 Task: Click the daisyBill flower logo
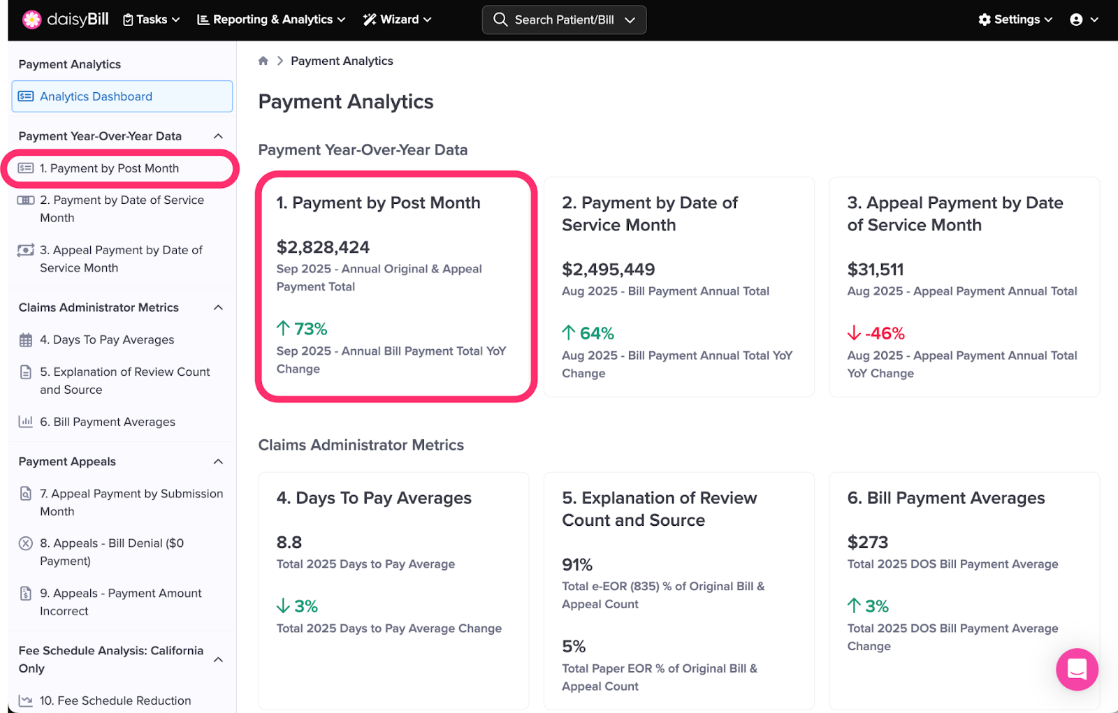click(x=31, y=20)
